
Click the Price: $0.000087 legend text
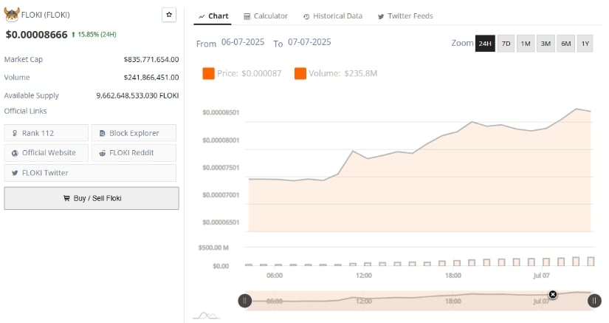pyautogui.click(x=249, y=73)
